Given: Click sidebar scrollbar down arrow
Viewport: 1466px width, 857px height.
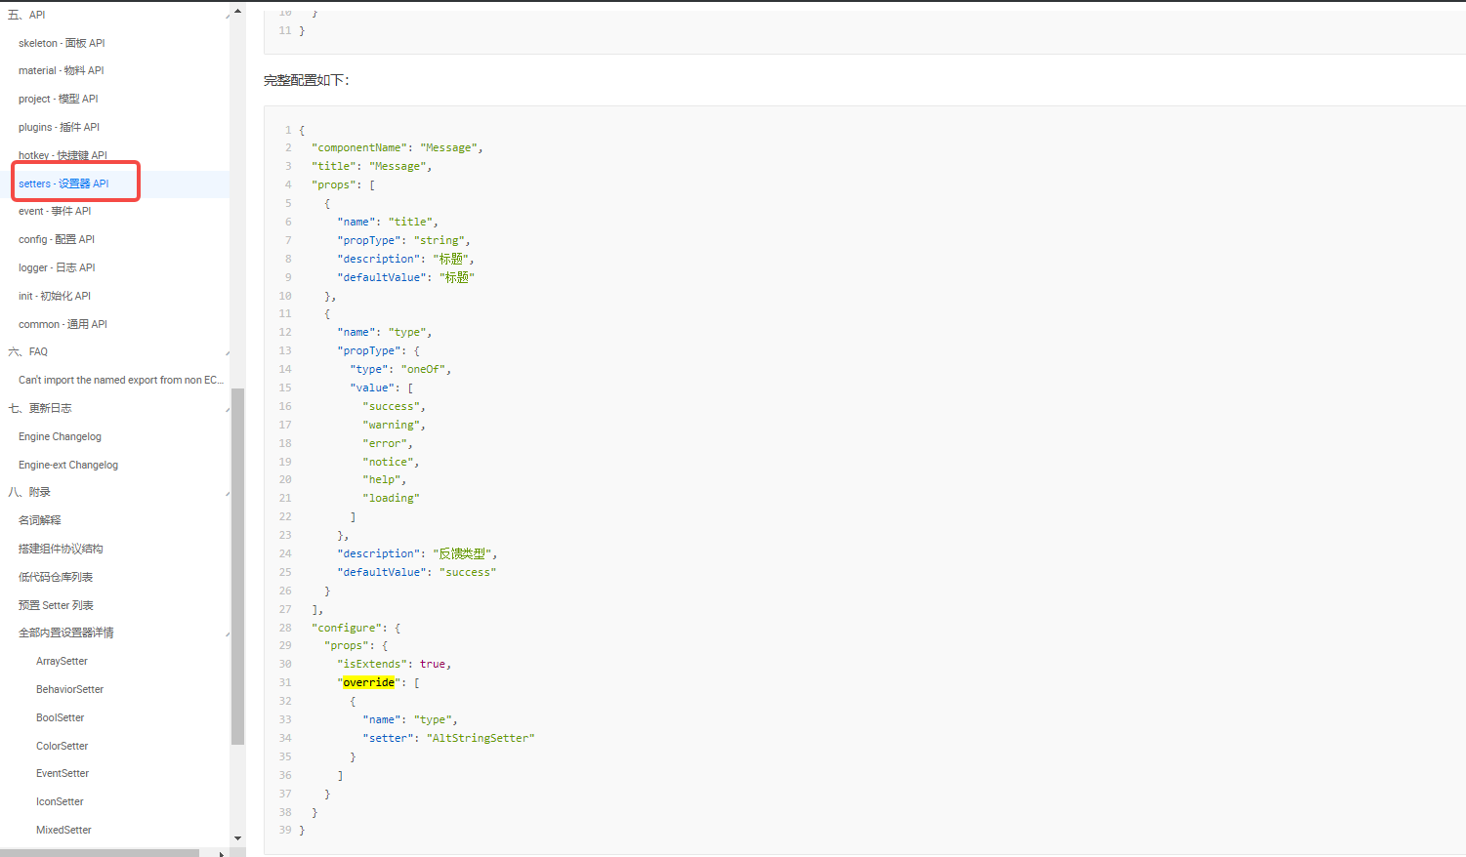Looking at the screenshot, I should [237, 838].
